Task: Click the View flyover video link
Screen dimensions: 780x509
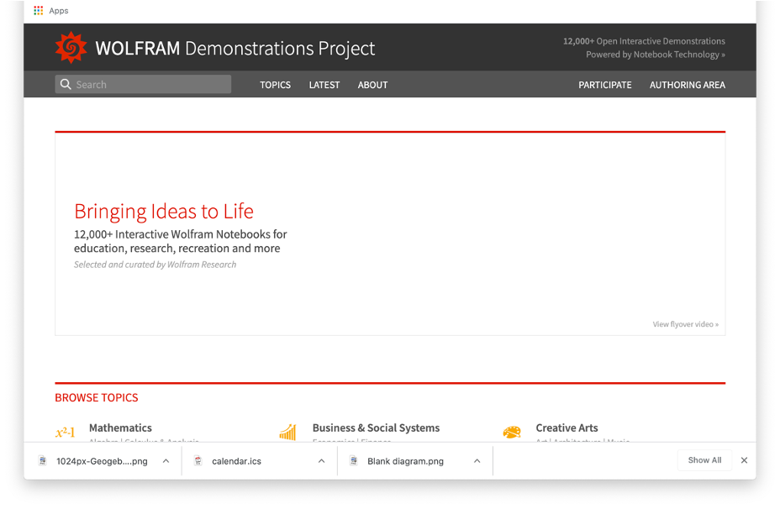Action: (x=685, y=324)
